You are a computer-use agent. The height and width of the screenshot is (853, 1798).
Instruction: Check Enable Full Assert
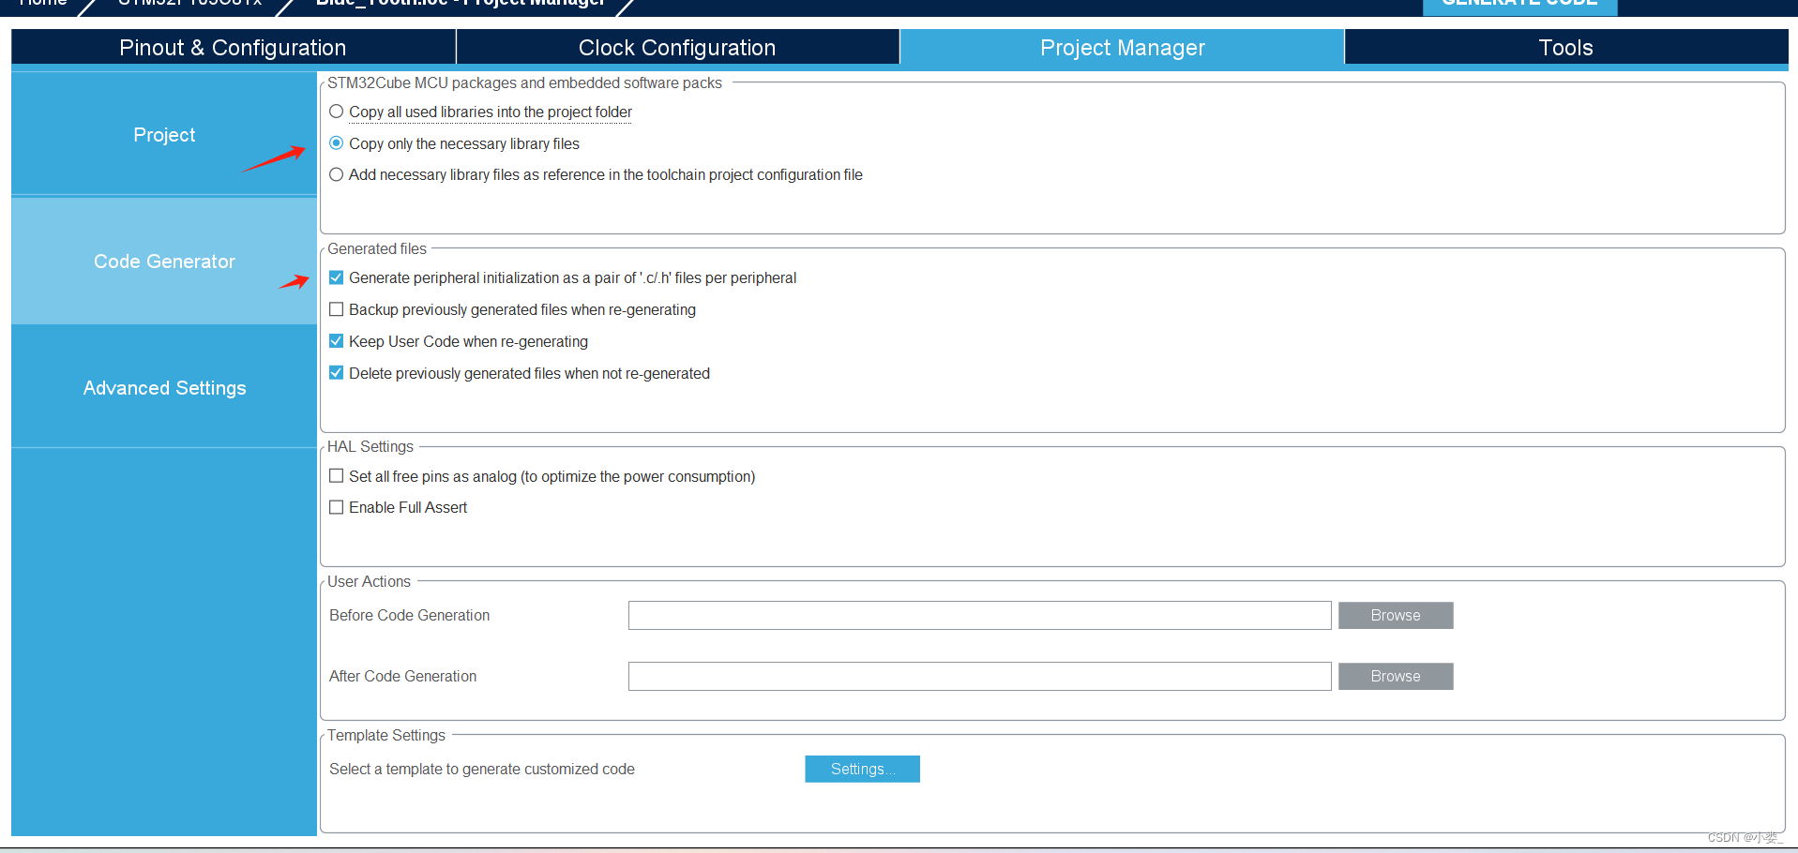coord(337,507)
